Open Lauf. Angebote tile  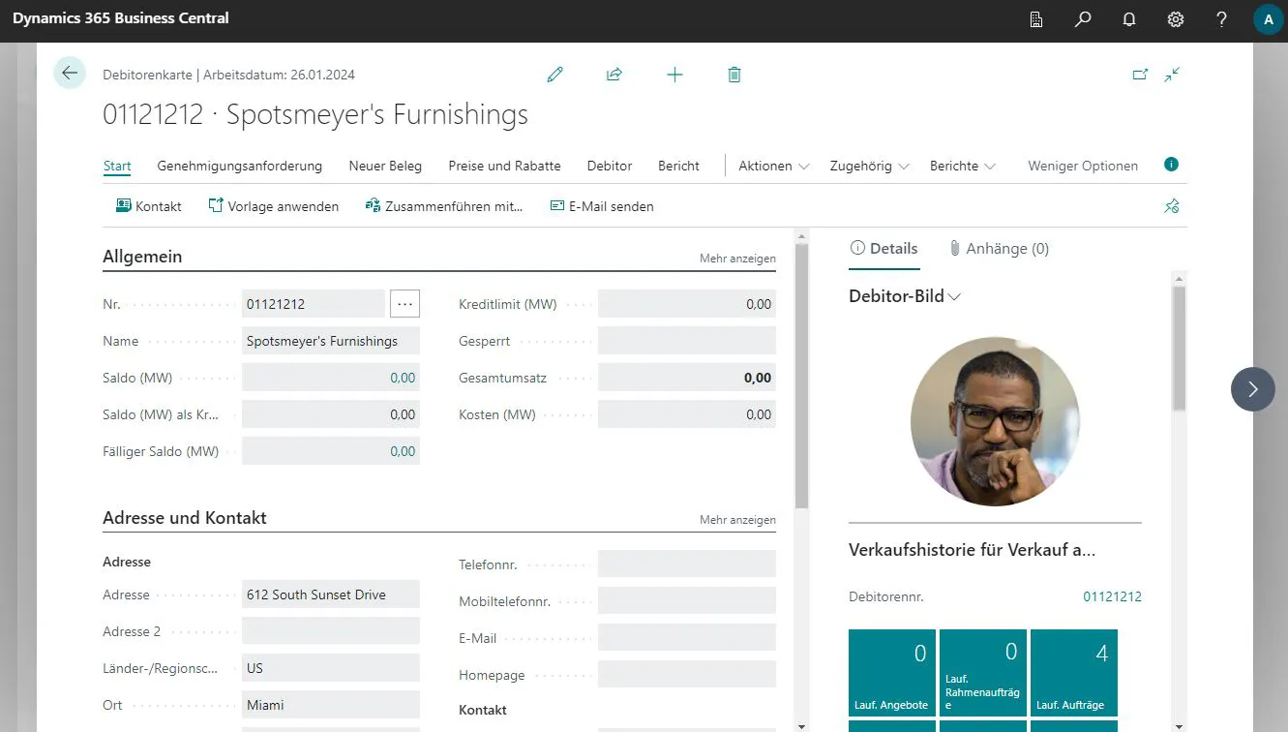click(x=891, y=673)
